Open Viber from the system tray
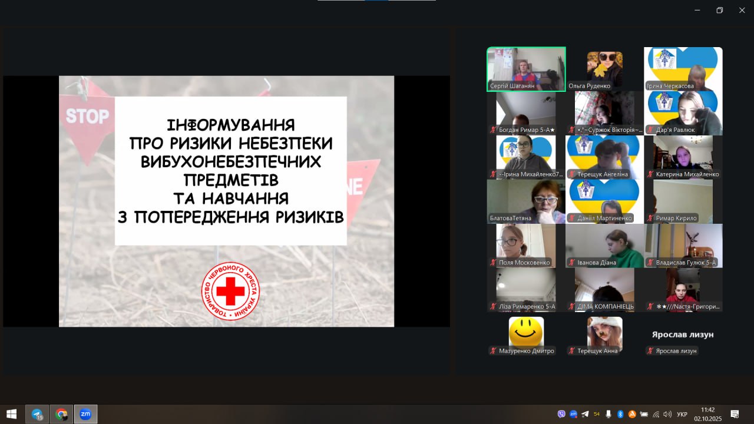The width and height of the screenshot is (754, 424). click(561, 414)
